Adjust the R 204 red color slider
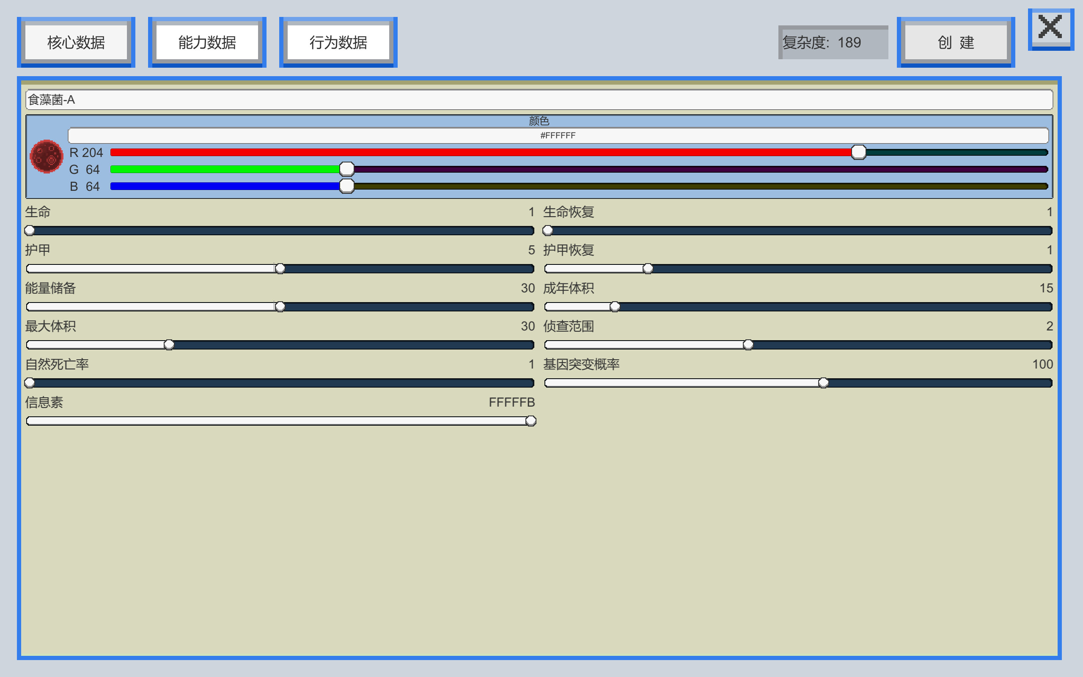The height and width of the screenshot is (677, 1083). point(858,152)
